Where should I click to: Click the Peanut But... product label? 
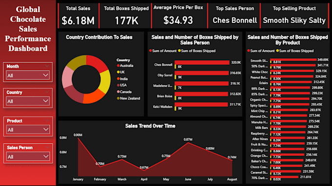click(259, 77)
